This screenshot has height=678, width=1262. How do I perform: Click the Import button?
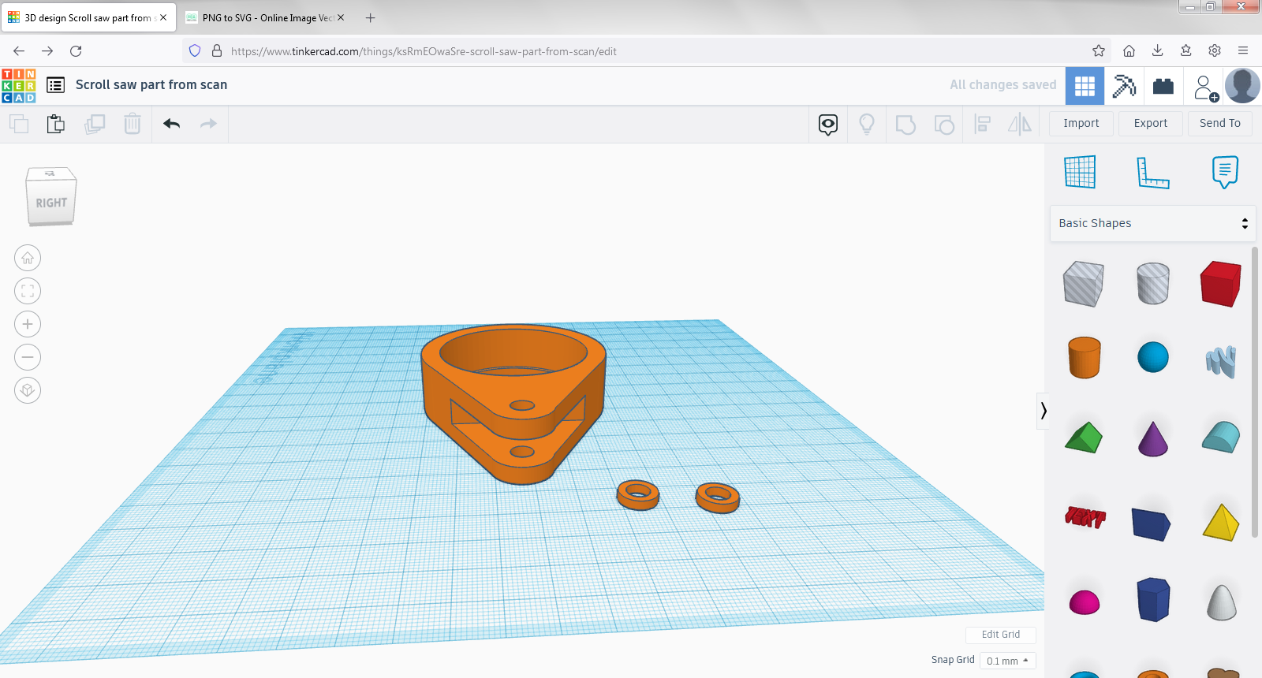tap(1081, 123)
